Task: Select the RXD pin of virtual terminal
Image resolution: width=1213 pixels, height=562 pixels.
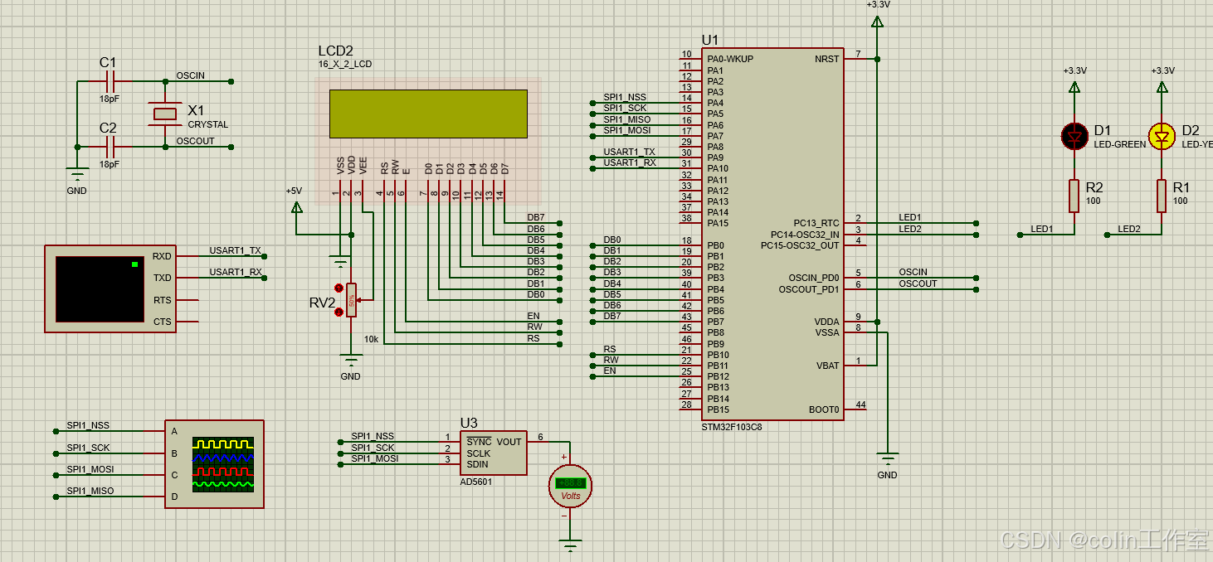Action: click(x=162, y=256)
